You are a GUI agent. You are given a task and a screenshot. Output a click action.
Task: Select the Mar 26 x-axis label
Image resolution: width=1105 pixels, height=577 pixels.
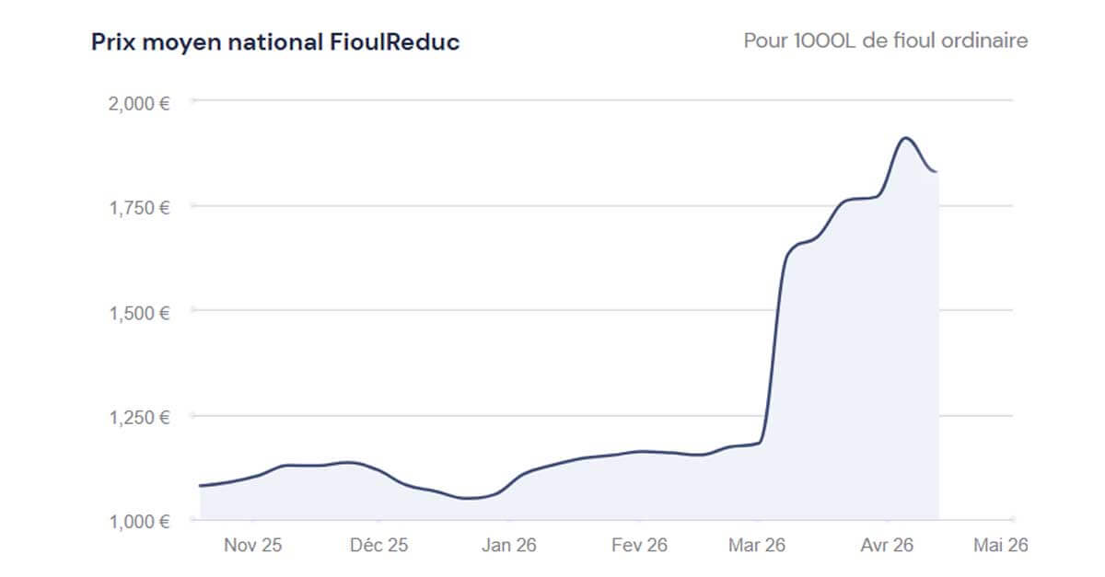tap(757, 546)
